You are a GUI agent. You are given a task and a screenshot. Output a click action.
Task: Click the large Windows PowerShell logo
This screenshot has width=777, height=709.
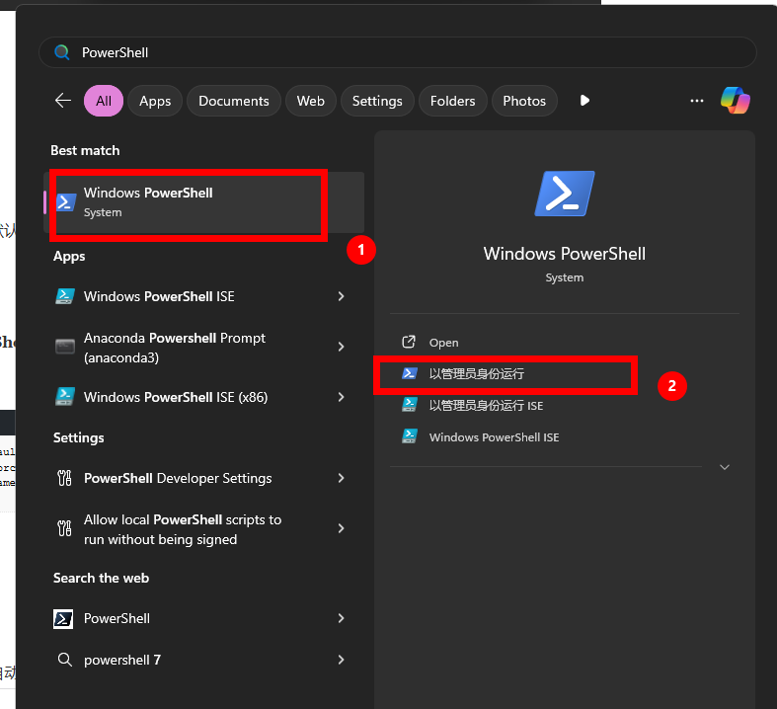pyautogui.click(x=564, y=194)
